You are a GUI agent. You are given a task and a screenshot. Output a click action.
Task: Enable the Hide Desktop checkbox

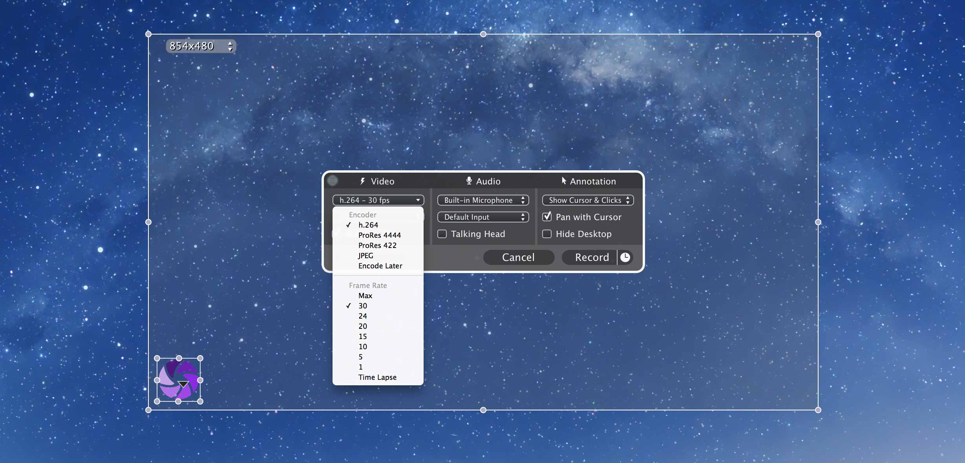(x=547, y=234)
